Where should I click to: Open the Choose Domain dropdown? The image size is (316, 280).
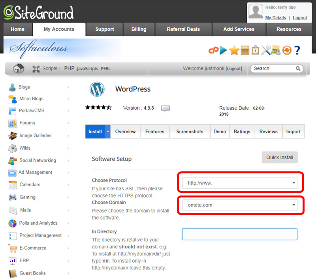click(240, 205)
